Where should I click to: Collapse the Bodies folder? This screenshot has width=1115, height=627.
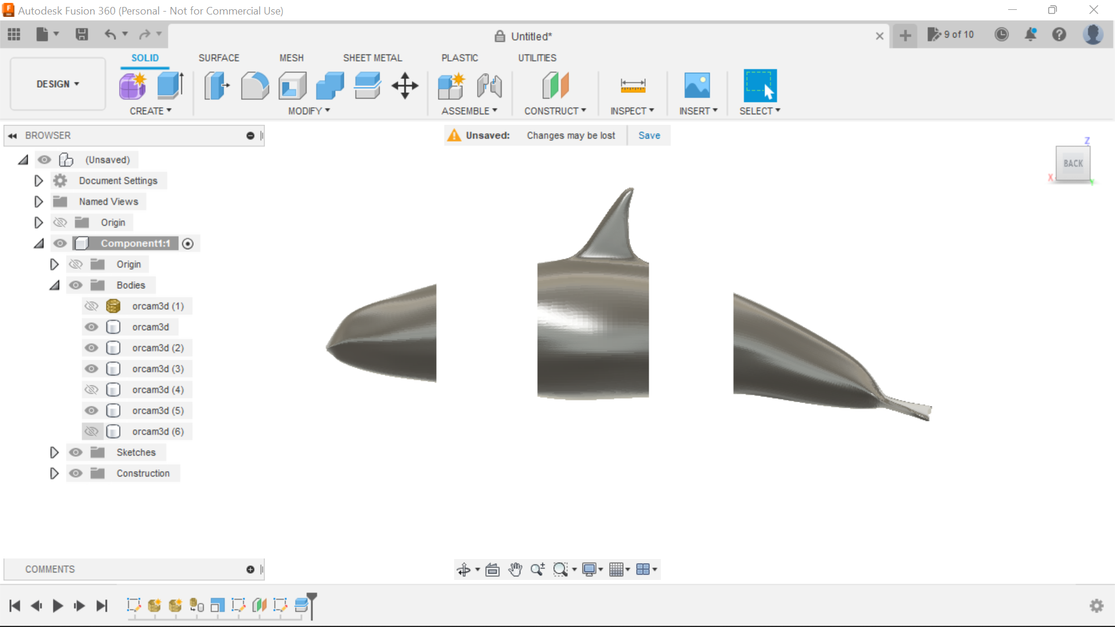[55, 285]
